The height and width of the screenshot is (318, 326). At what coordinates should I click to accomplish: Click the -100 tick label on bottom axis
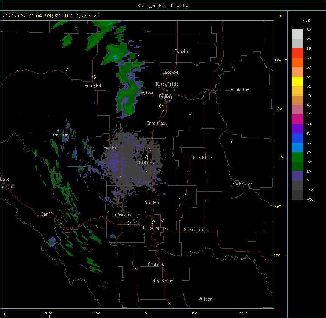(48, 313)
